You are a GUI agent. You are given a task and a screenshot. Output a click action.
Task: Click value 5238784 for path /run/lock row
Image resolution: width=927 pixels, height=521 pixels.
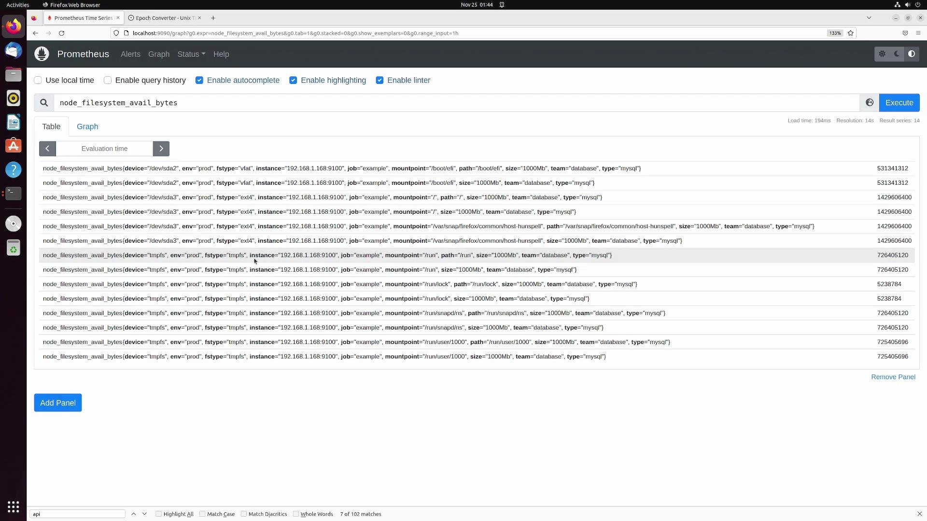[889, 284]
